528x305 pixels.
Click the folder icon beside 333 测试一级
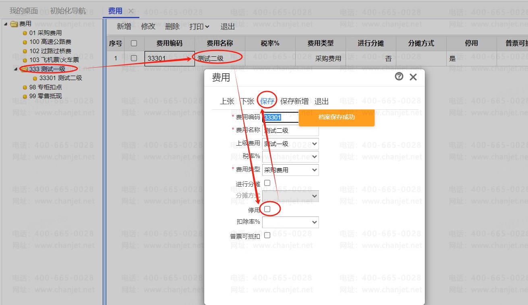(24, 69)
